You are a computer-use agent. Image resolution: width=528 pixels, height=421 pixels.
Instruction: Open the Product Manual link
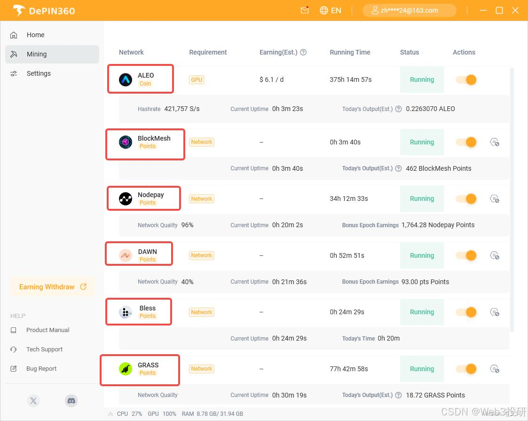[48, 330]
